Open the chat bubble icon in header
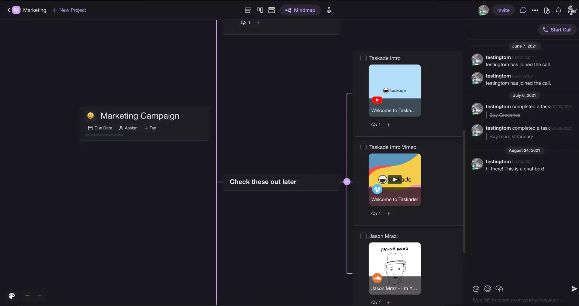579x306 pixels. coord(523,10)
